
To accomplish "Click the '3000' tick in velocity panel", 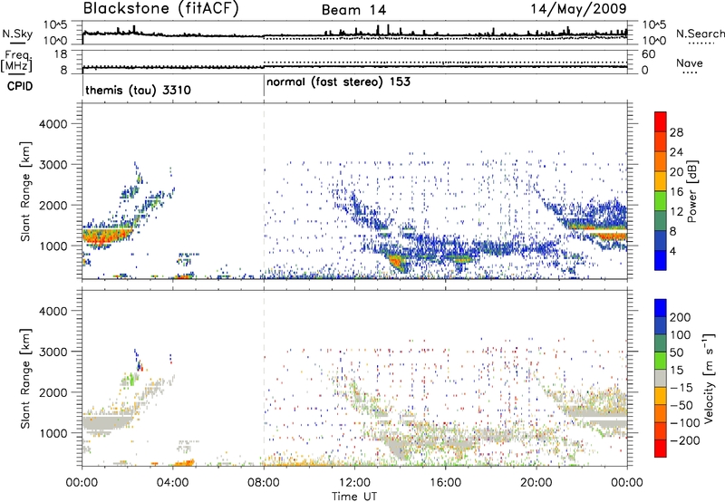I will point(53,352).
